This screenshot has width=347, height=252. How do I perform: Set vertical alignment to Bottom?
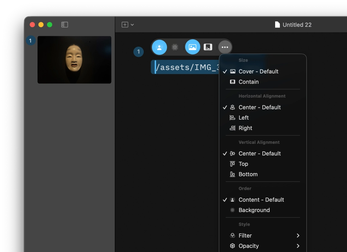[248, 174]
